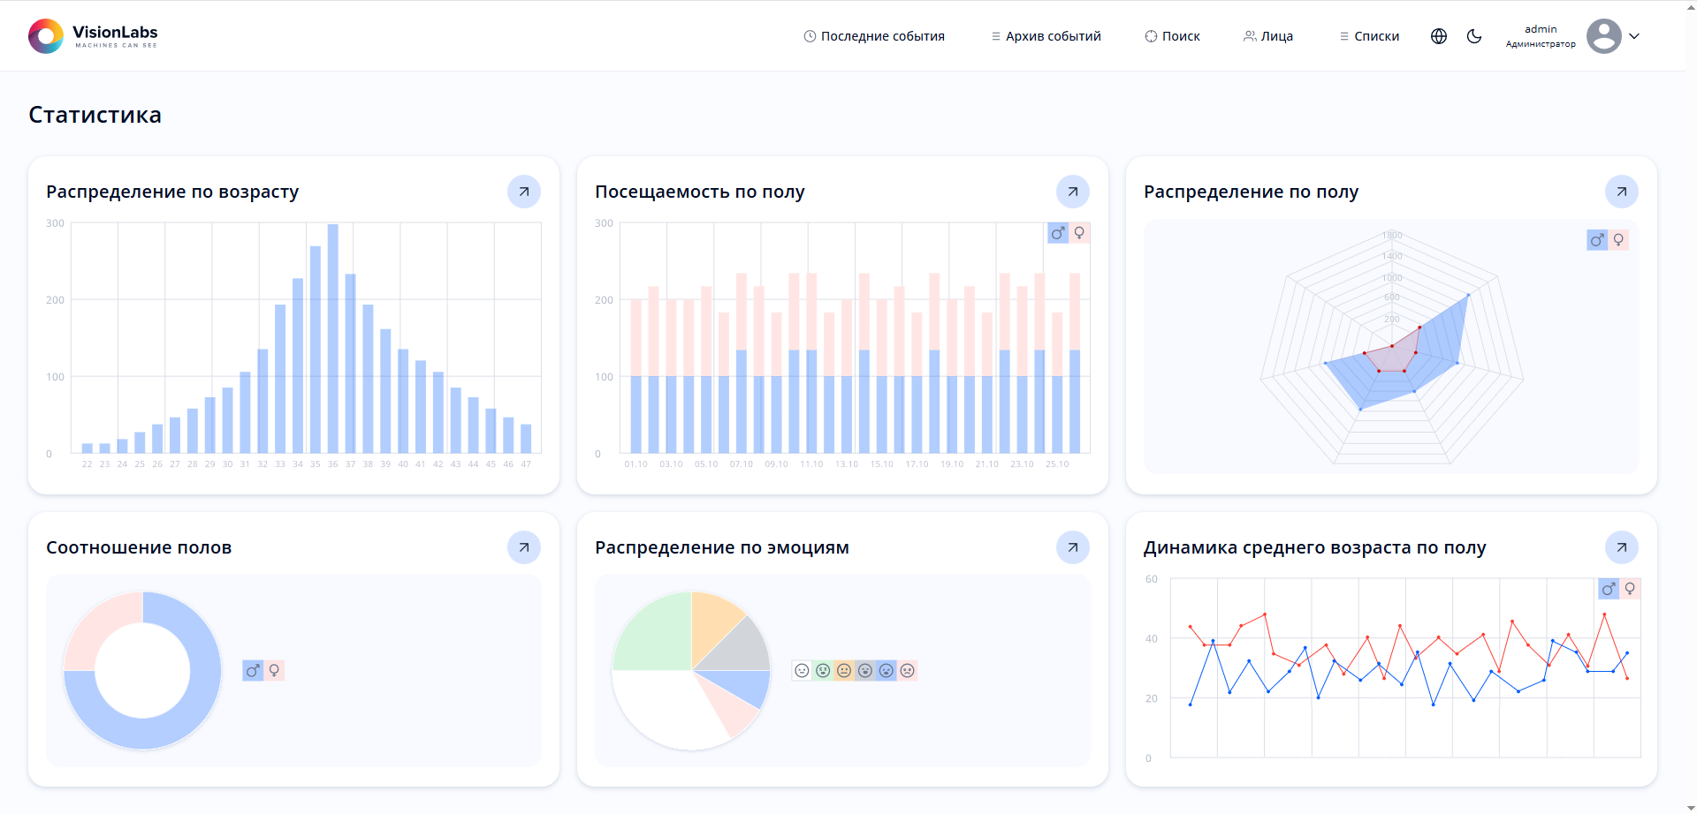
Task: Click the admin profile avatar
Action: (x=1603, y=36)
